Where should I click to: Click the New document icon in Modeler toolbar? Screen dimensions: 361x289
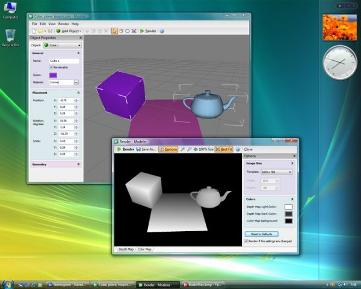(34, 31)
